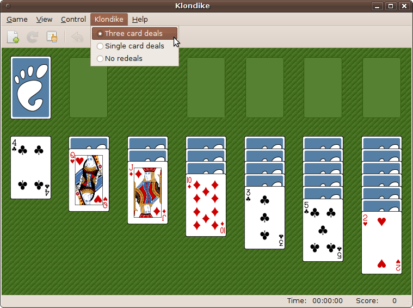Click the New Game toolbar icon
The height and width of the screenshot is (308, 413).
[x=13, y=37]
